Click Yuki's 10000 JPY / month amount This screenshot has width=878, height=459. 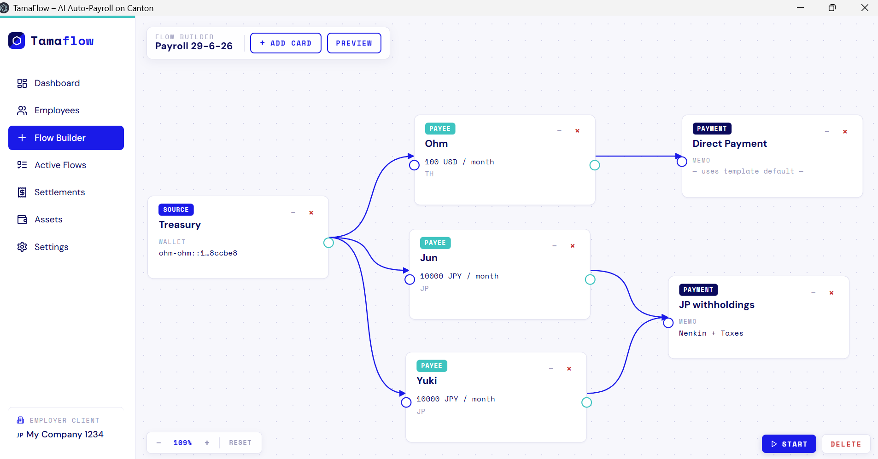(x=456, y=399)
